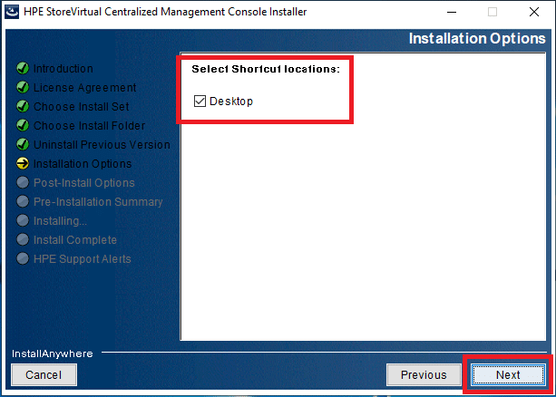Cancel the installation
This screenshot has height=397, width=556.
point(44,374)
